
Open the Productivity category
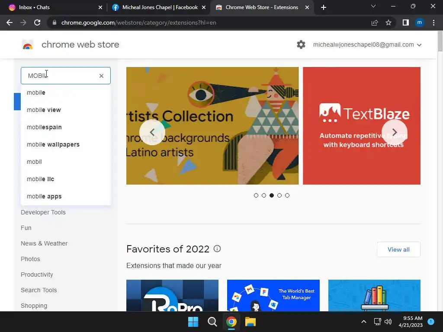[x=37, y=275]
